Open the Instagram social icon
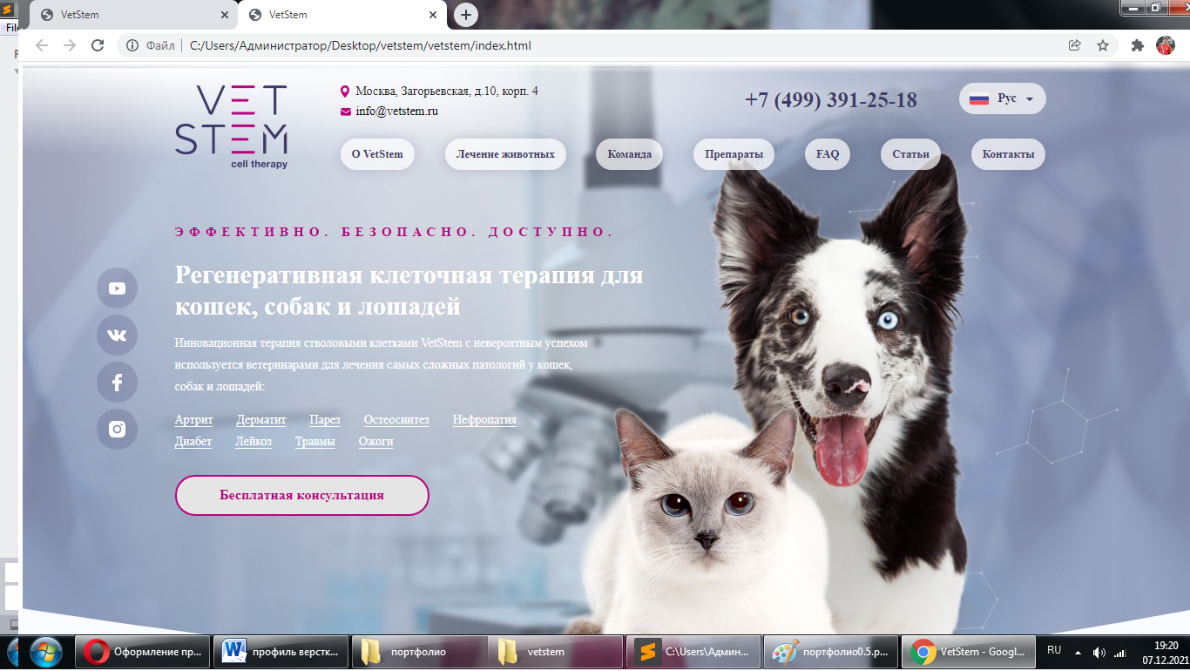Screen dimensions: 1190x671 (x=117, y=429)
